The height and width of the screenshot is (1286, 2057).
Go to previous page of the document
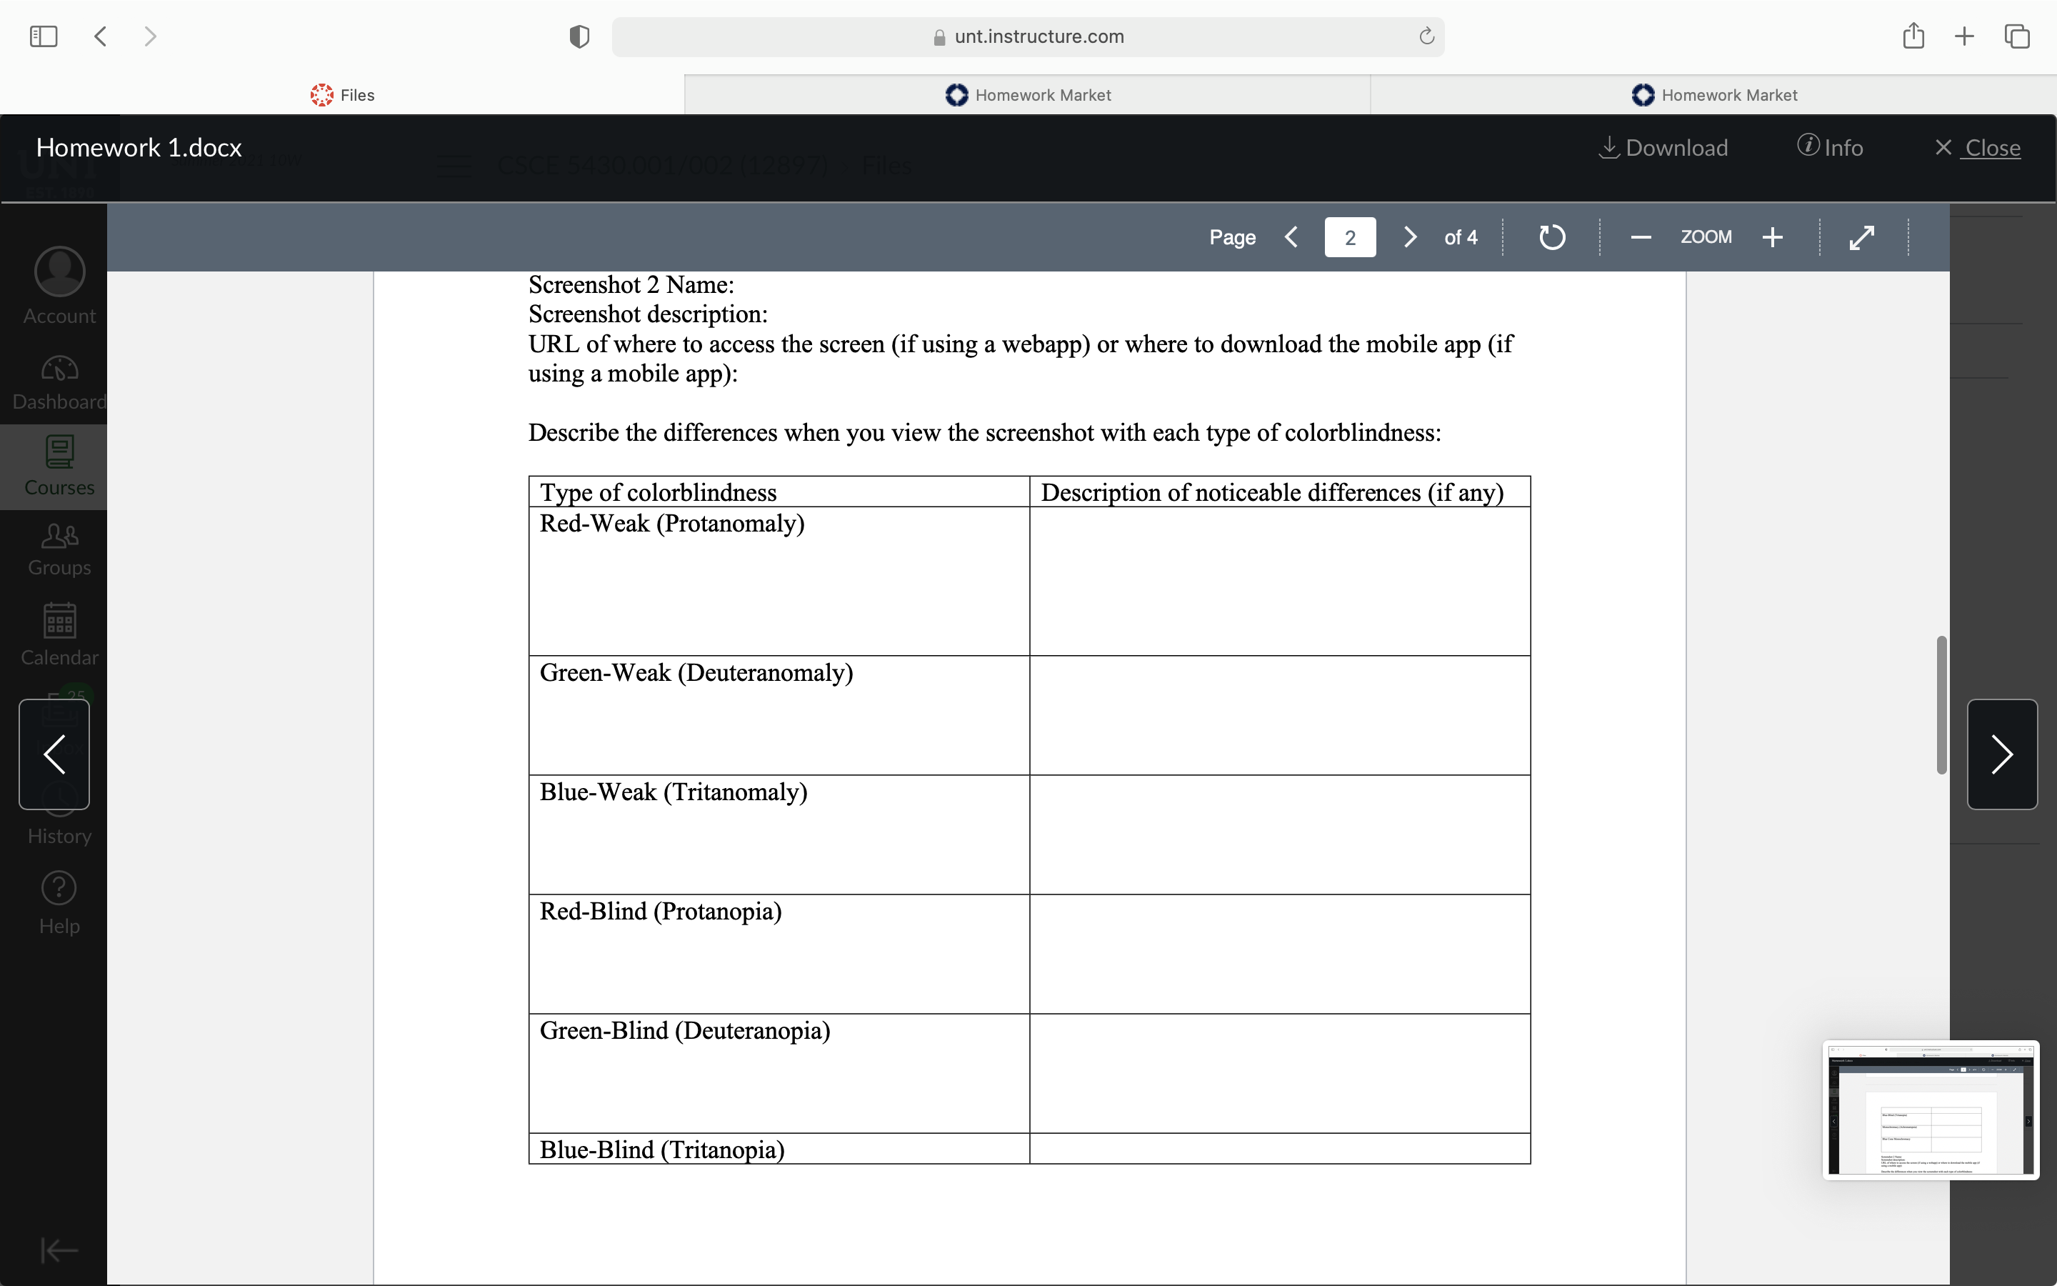point(1291,236)
